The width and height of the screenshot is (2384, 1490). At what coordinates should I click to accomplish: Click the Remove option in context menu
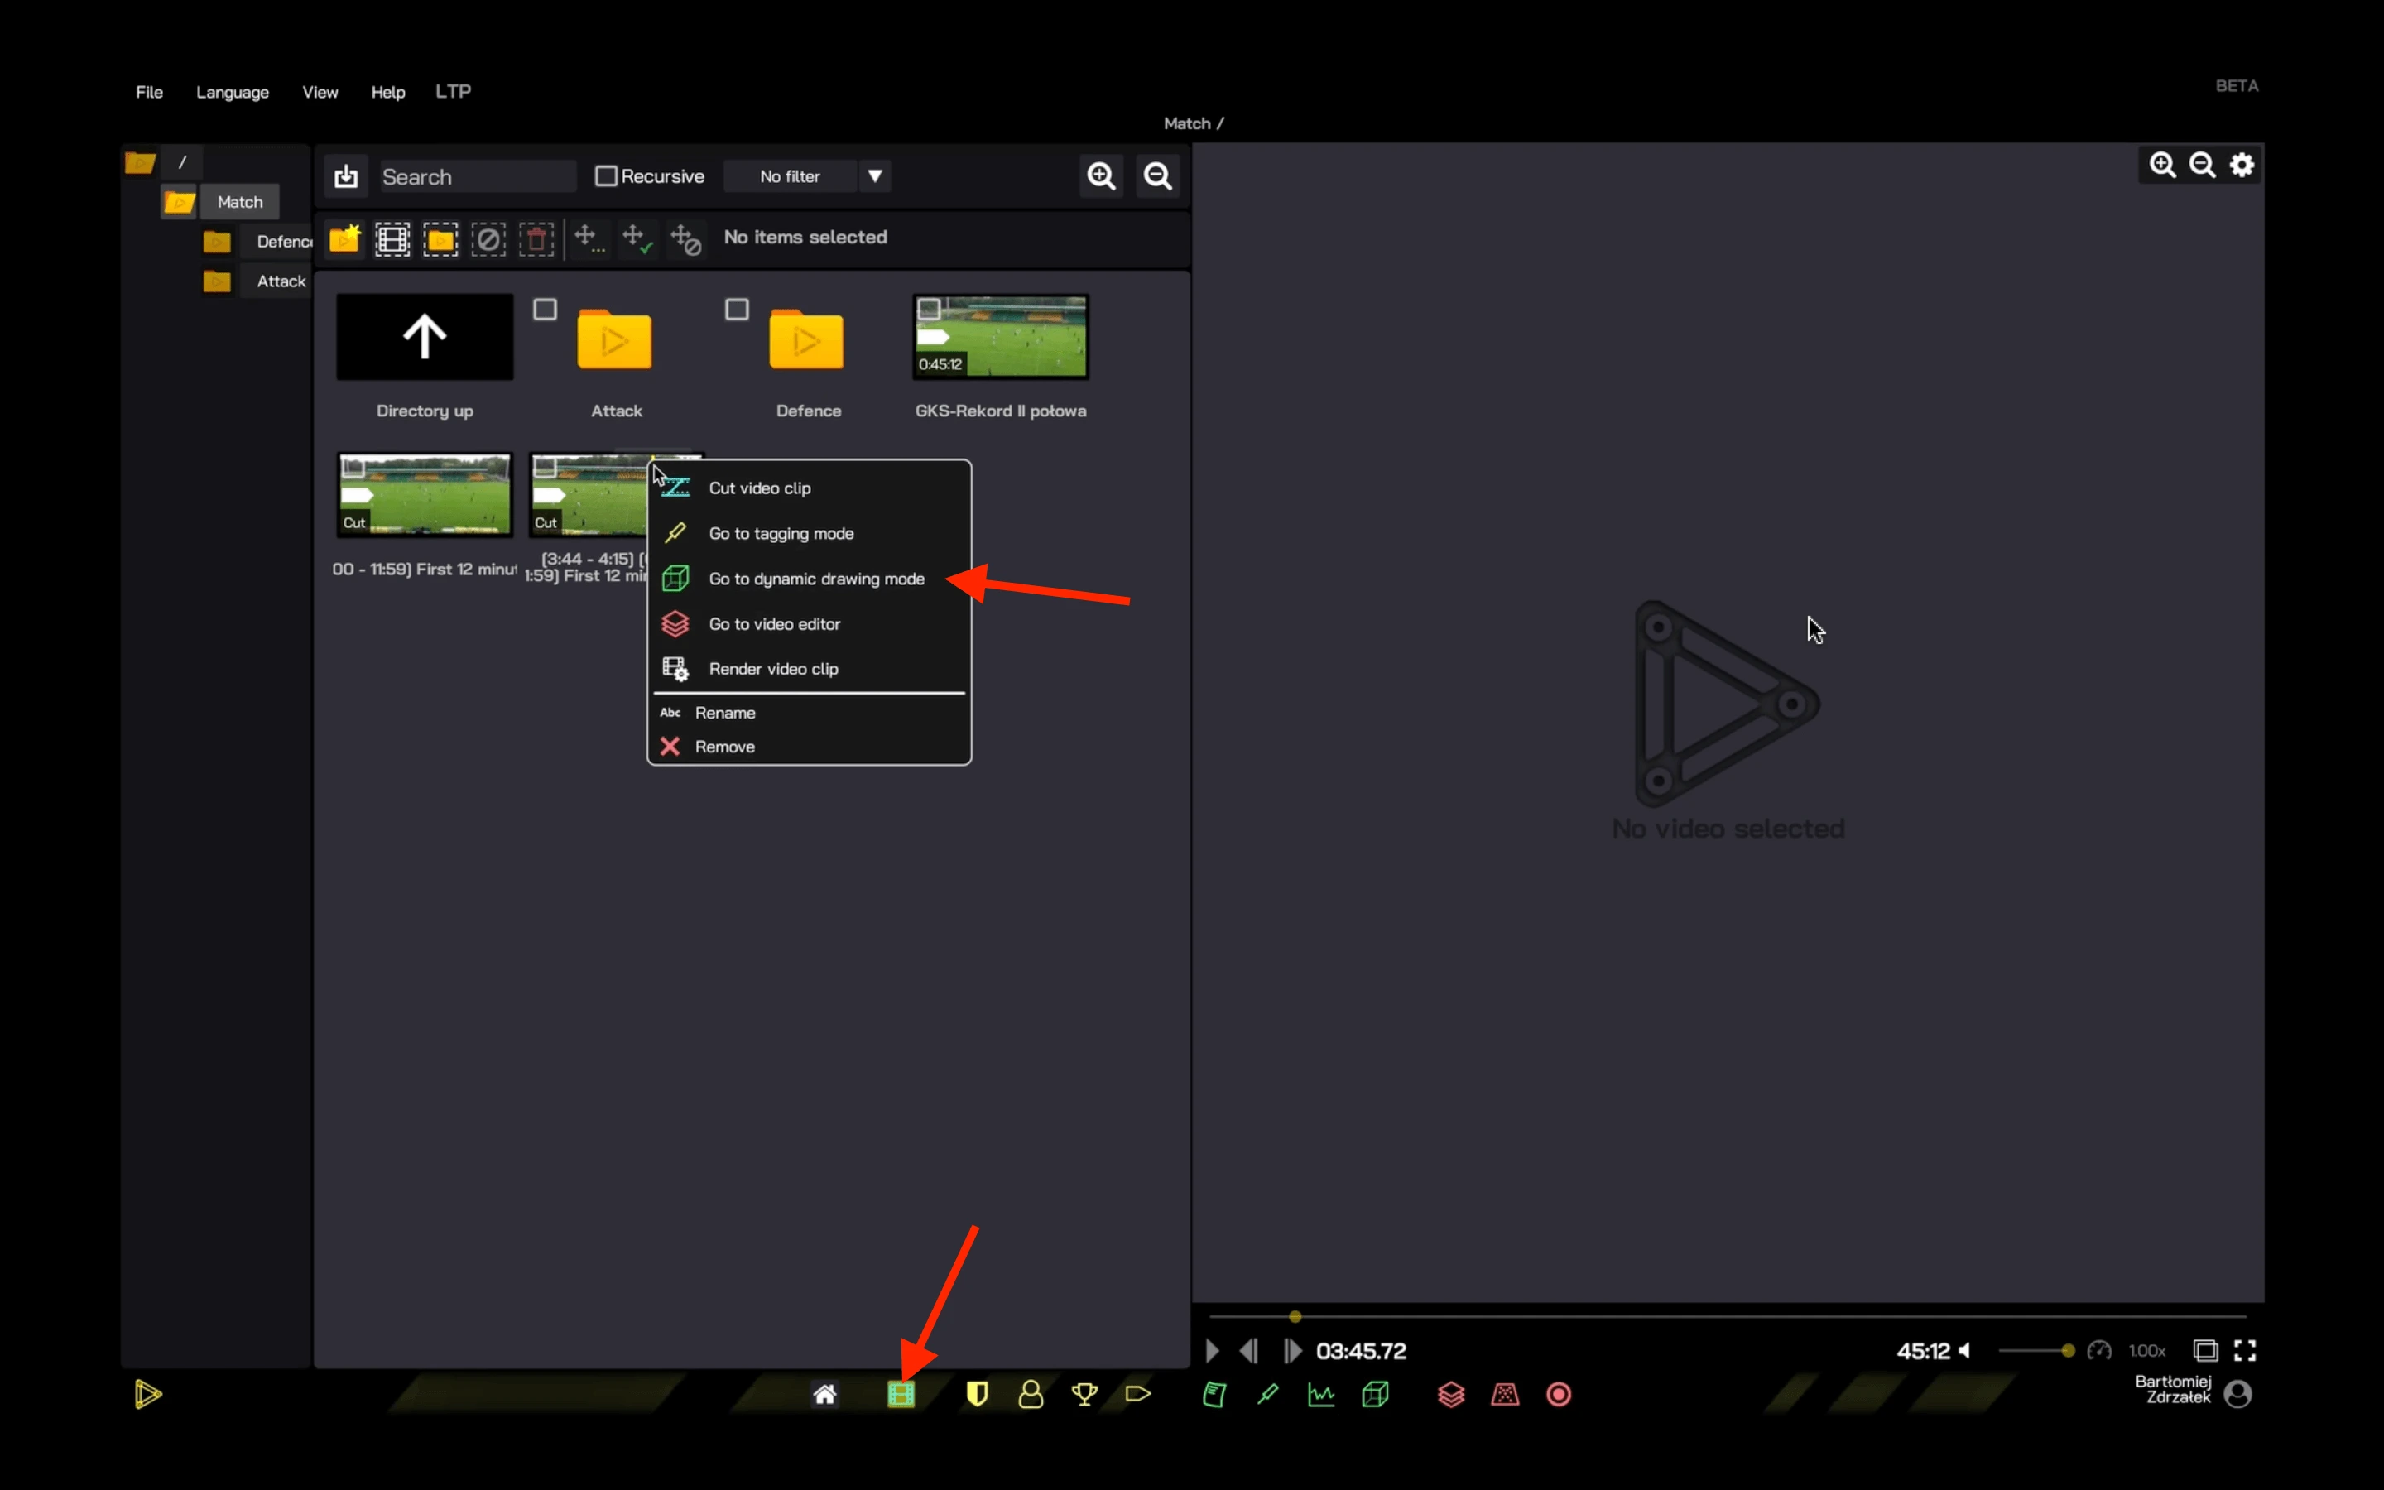point(724,747)
